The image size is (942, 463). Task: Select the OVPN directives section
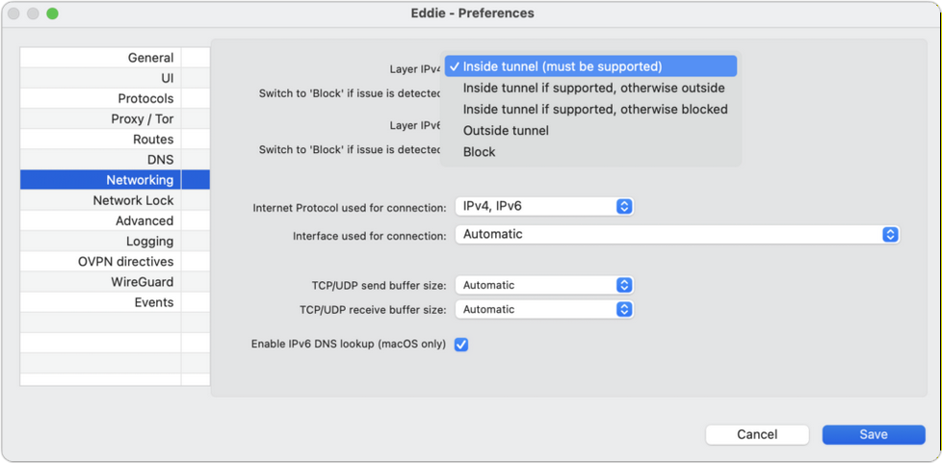coord(125,262)
